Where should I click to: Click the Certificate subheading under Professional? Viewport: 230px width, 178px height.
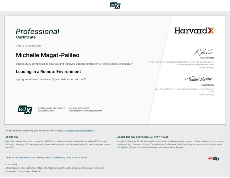click(x=26, y=37)
